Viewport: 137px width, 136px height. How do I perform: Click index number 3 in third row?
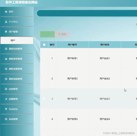(x=52, y=99)
